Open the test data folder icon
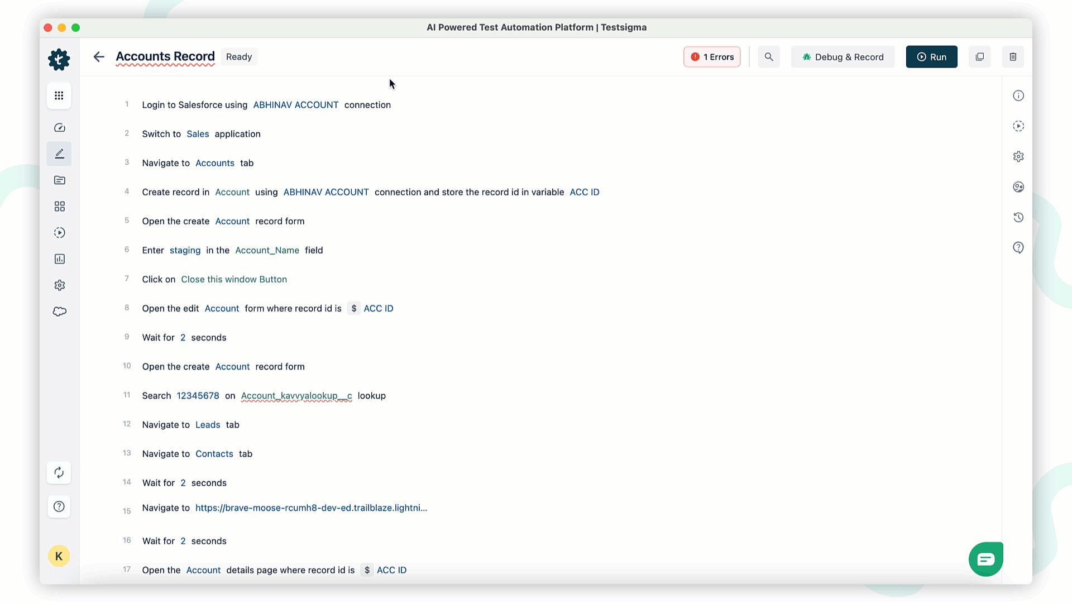This screenshot has width=1072, height=603. coord(60,180)
